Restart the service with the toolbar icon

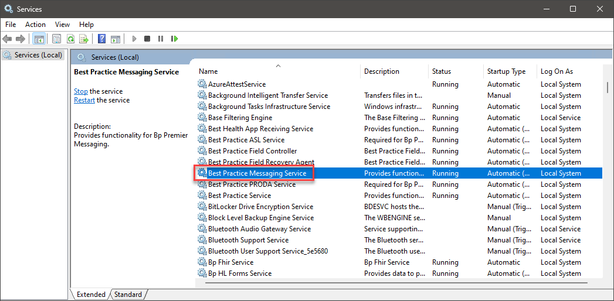pos(174,39)
